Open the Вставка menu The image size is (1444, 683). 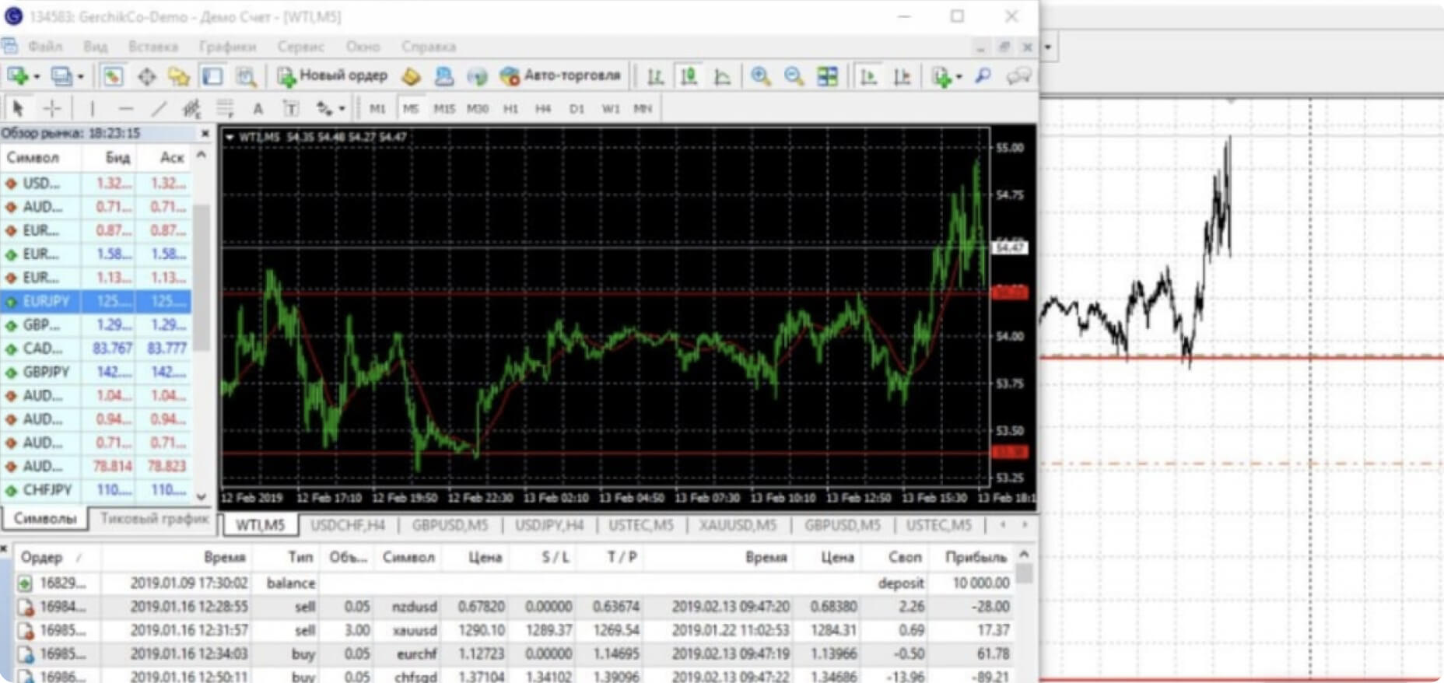click(x=153, y=47)
